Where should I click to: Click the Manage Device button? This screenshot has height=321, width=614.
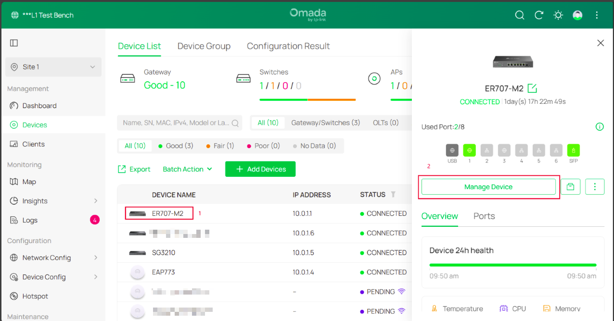(x=488, y=187)
